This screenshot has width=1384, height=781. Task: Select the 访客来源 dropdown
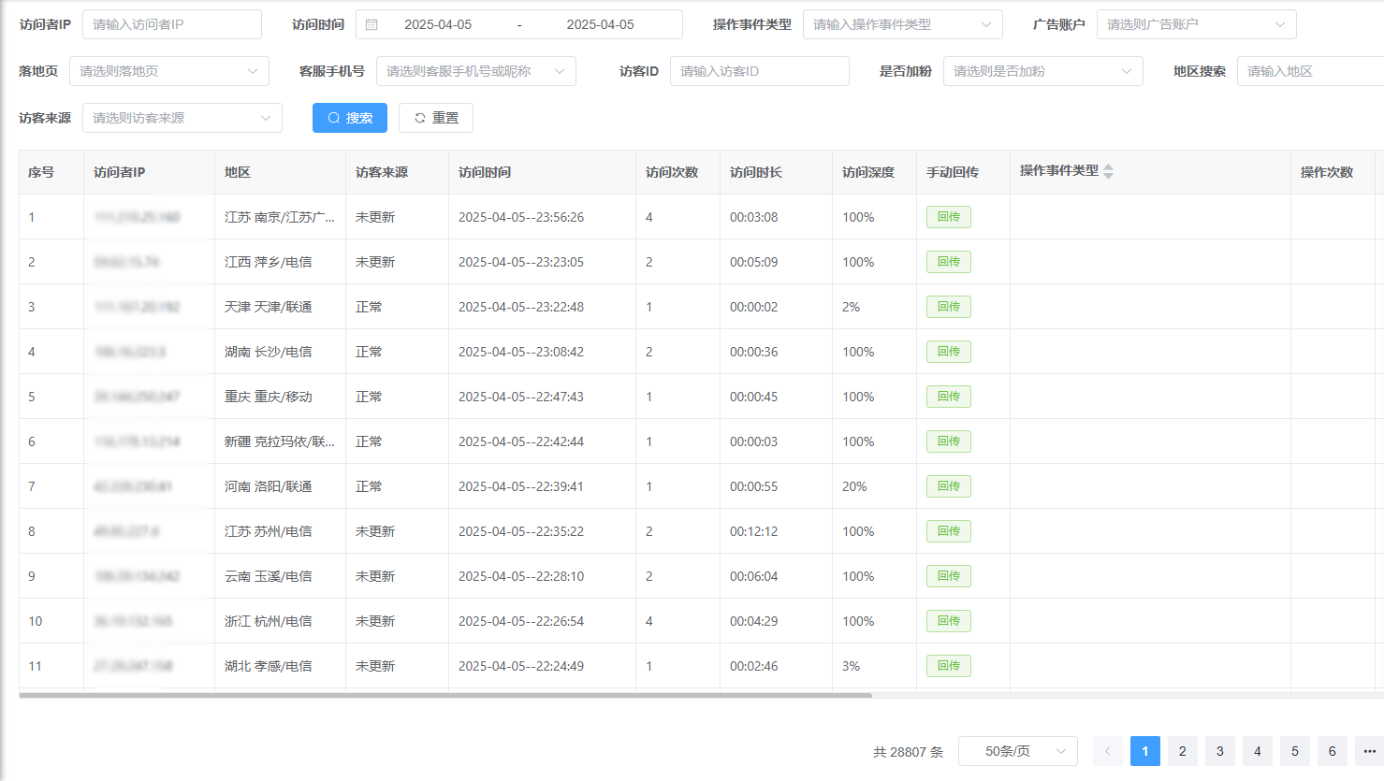[182, 118]
